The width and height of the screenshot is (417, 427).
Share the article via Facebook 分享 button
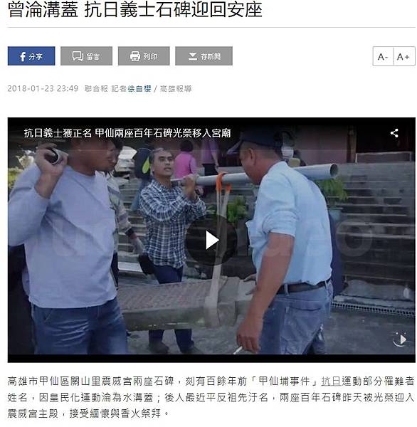point(31,56)
